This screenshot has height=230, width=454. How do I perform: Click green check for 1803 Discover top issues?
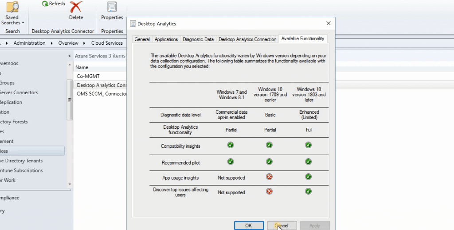pyautogui.click(x=309, y=191)
